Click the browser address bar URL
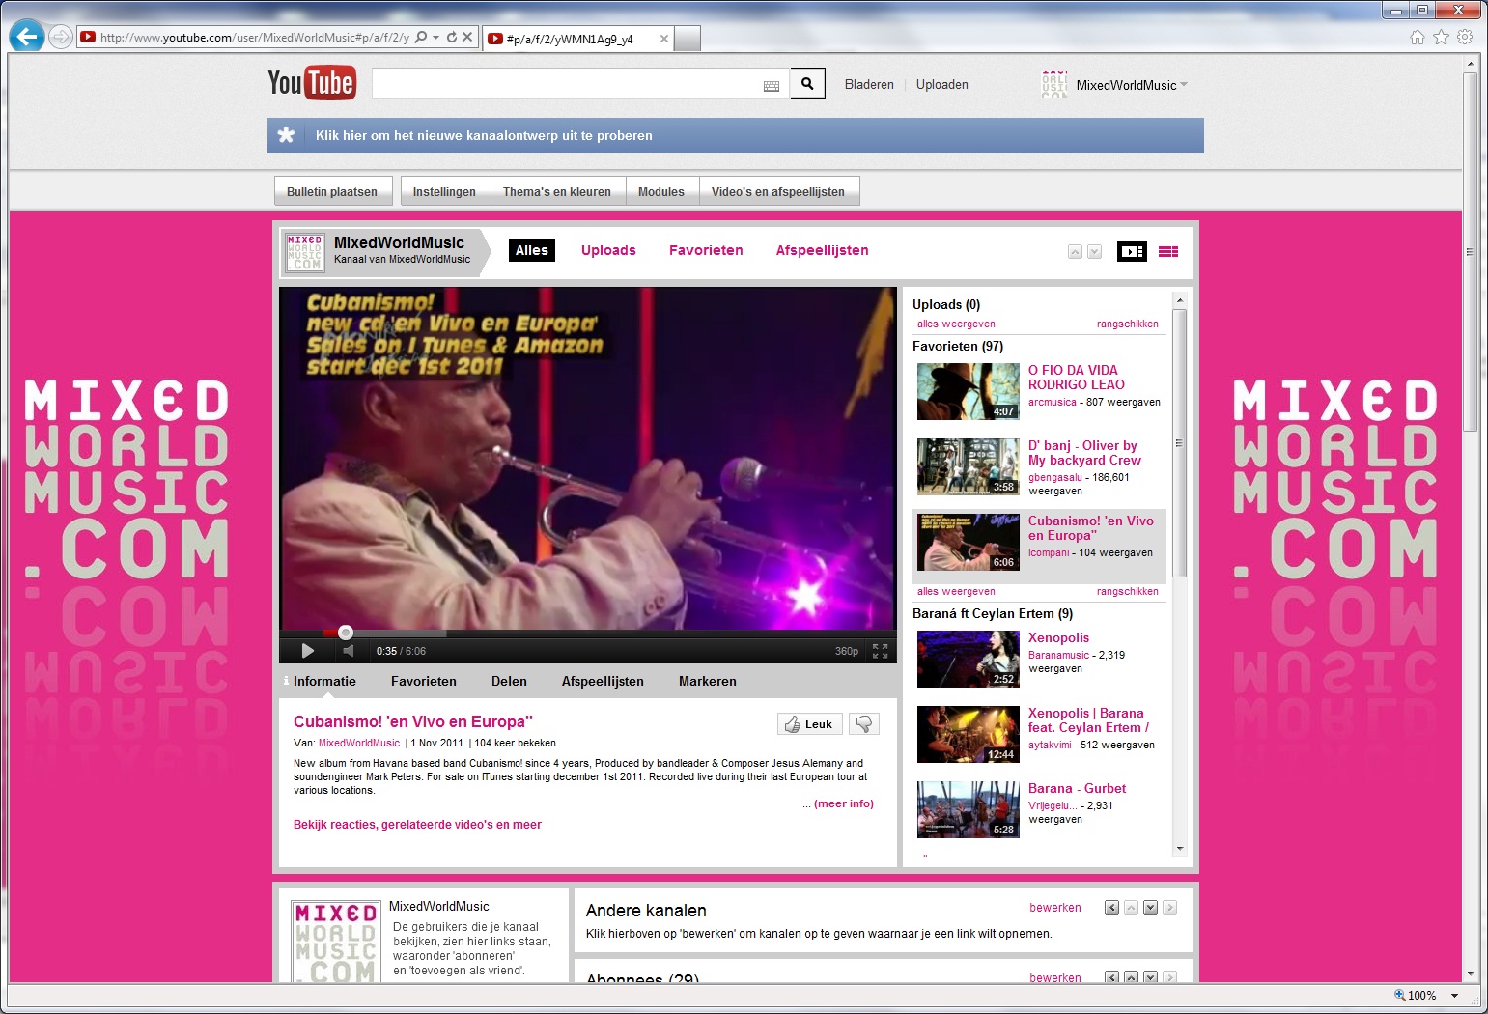The height and width of the screenshot is (1014, 1488). coord(255,38)
